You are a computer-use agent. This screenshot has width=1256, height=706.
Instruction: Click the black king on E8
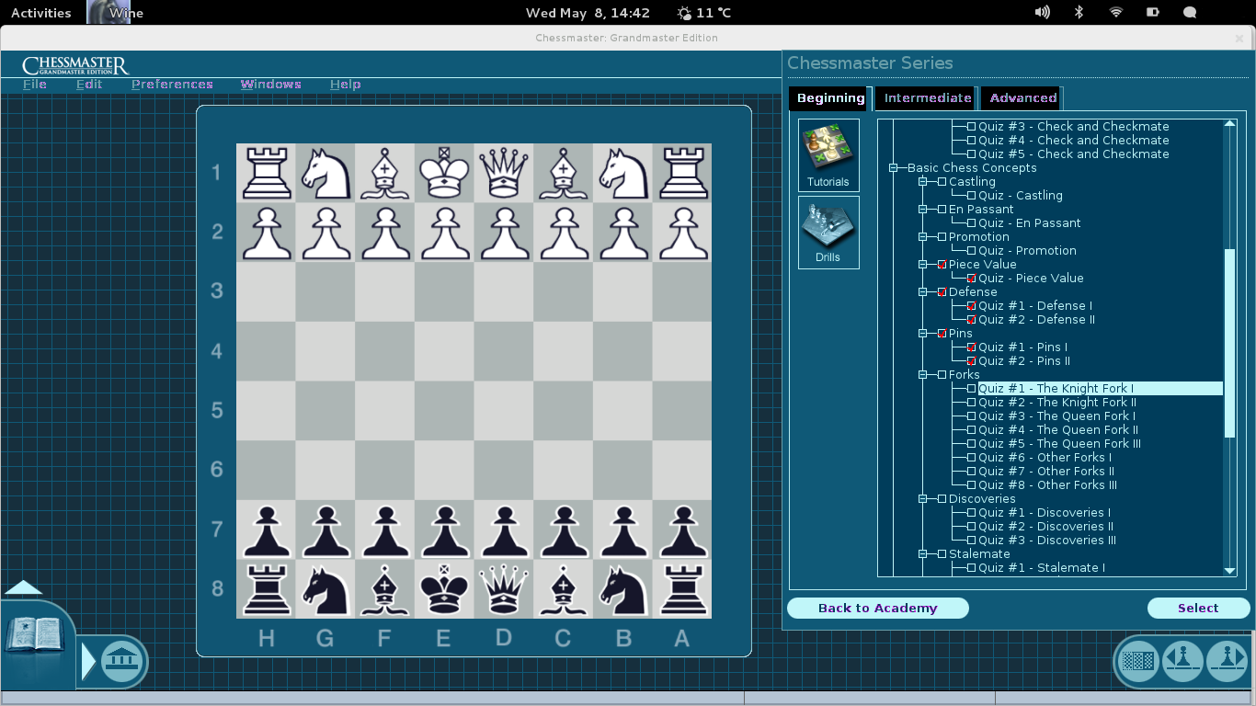pyautogui.click(x=444, y=589)
